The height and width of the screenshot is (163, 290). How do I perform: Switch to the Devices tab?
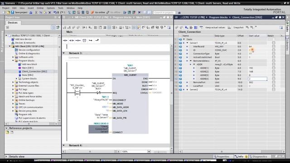coord(13,23)
